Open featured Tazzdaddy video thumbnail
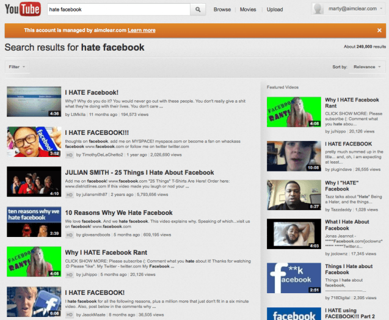389x320 pixels. tap(294, 195)
